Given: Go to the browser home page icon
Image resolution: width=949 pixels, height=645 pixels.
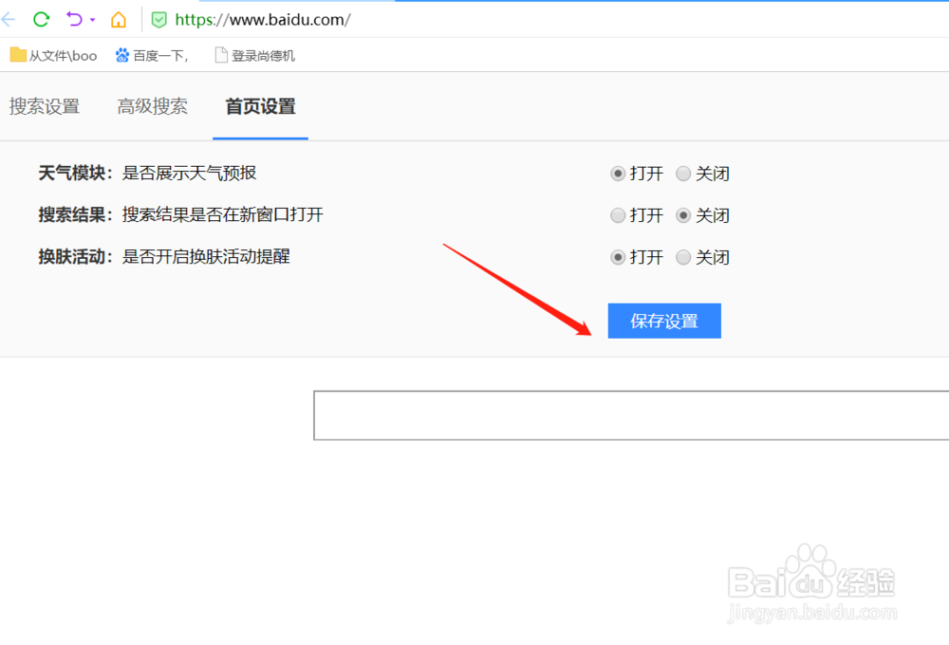Looking at the screenshot, I should (x=119, y=19).
